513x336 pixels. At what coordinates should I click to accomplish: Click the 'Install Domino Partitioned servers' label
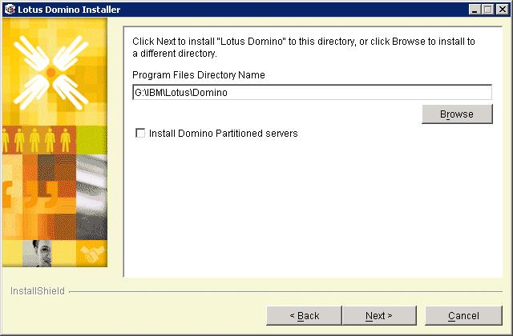[224, 134]
